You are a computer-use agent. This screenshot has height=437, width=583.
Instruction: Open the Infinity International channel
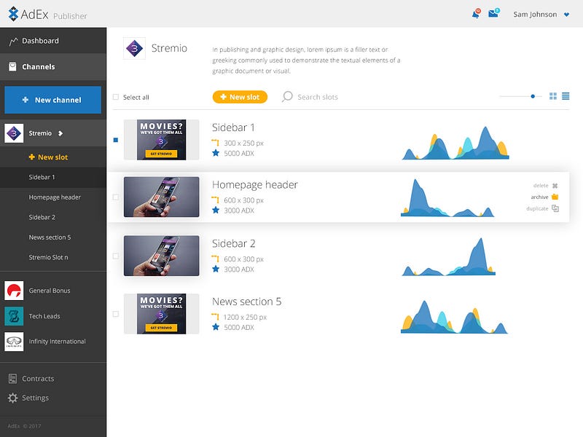click(x=58, y=342)
